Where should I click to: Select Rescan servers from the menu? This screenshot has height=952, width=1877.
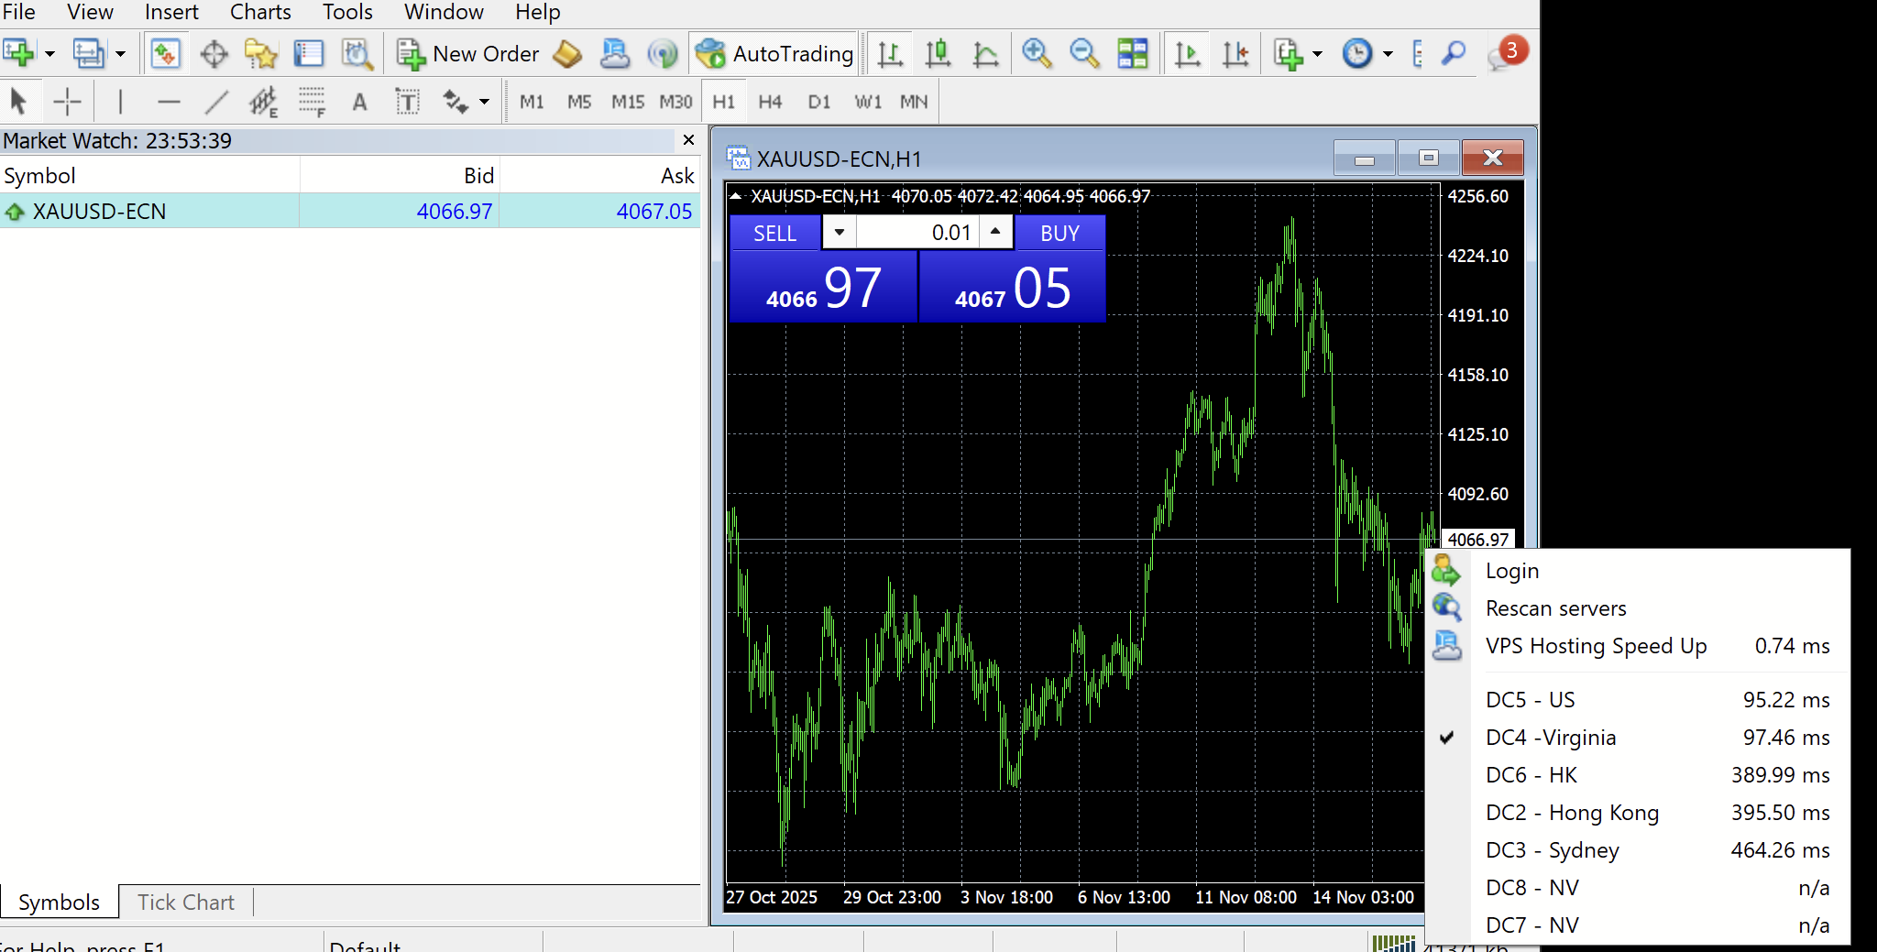tap(1638, 608)
